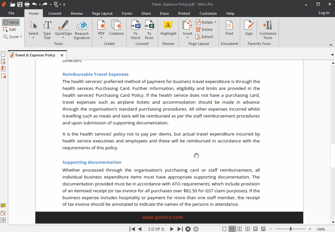The height and width of the screenshot is (232, 335).
Task: Select the Sign tool
Action: (248, 30)
